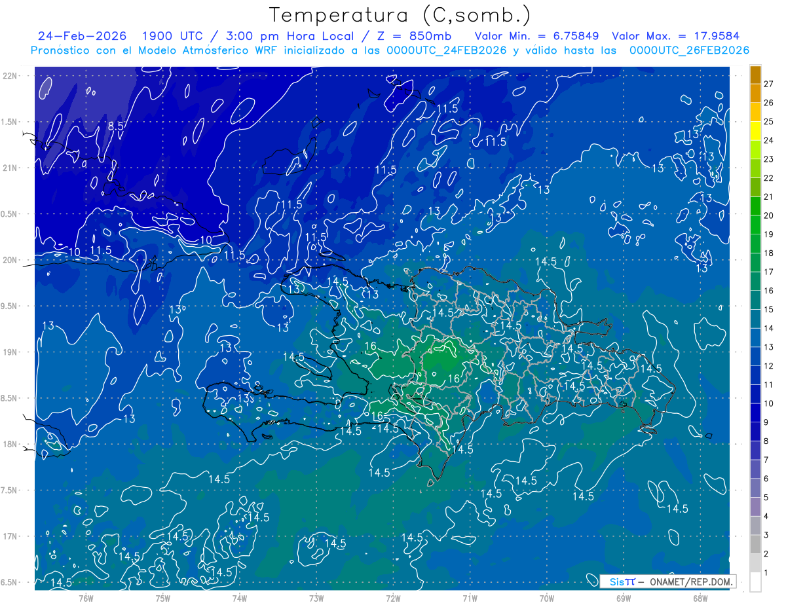
Task: Click the '6' colorbar scale label
Action: (766, 479)
